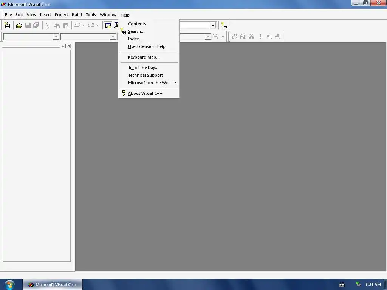Image resolution: width=387 pixels, height=290 pixels.
Task: Click the Open file folder icon
Action: (x=19, y=25)
